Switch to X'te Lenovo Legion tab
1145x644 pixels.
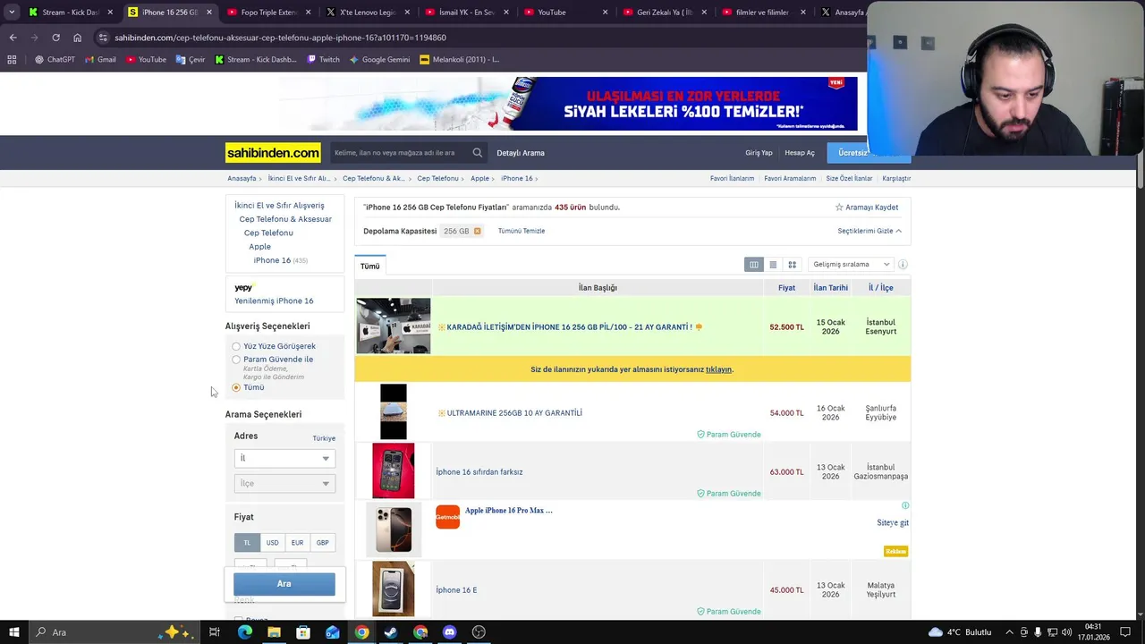(x=367, y=13)
